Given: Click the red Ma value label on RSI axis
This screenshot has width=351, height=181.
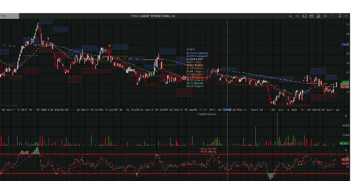Looking at the screenshot, I should tap(346, 164).
